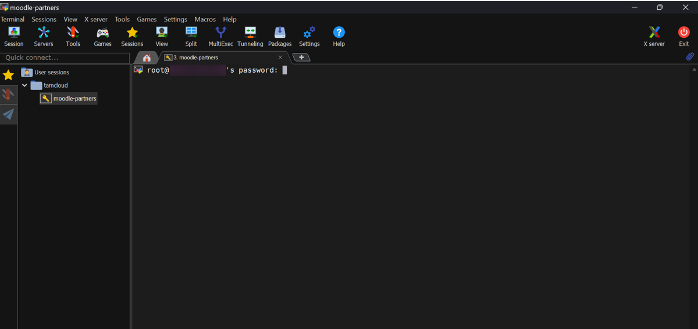Start the X server icon
698x329 pixels.
(x=654, y=36)
